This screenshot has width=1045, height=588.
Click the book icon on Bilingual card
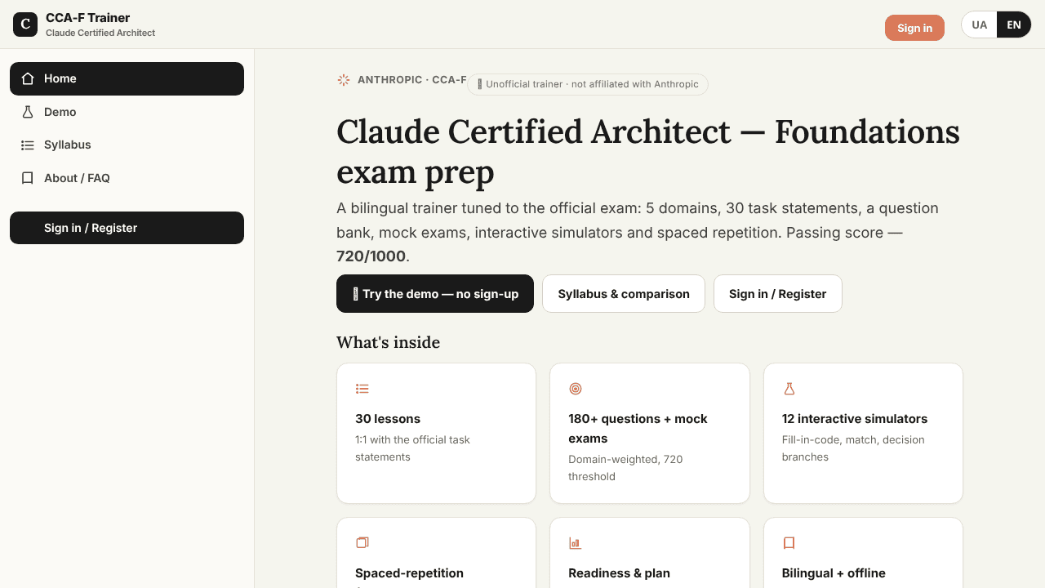789,543
